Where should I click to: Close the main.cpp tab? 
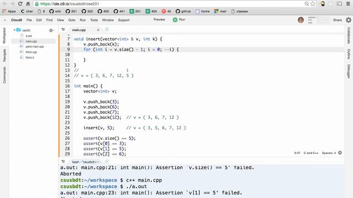(x=98, y=30)
